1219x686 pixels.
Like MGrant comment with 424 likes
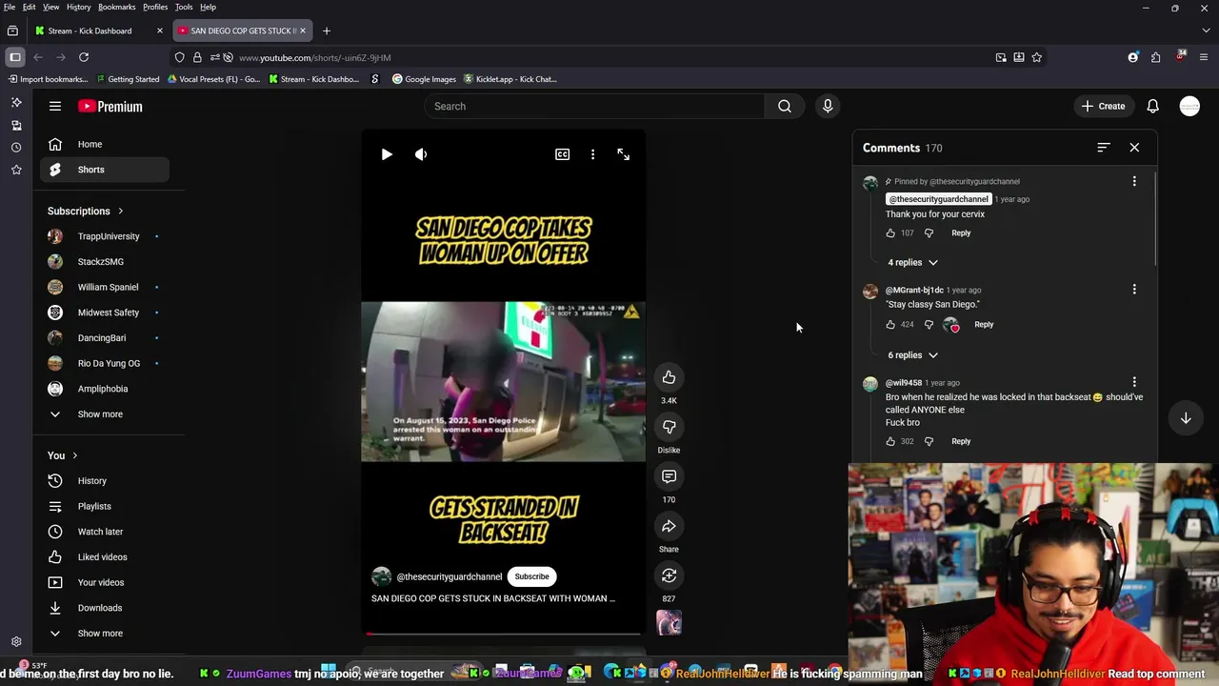[890, 325]
